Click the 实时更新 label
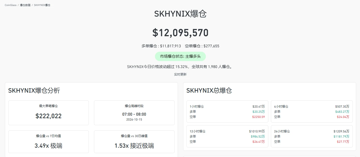360x157 pixels. coord(180,74)
